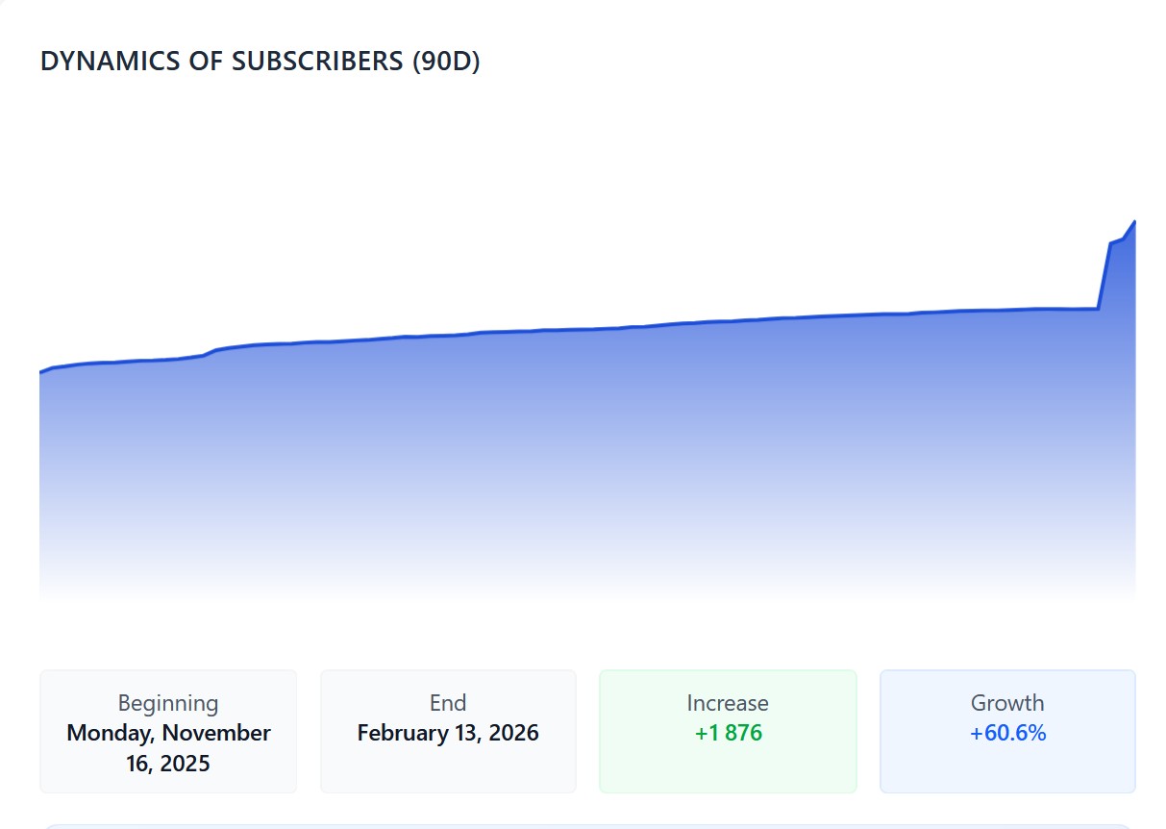Click the faded bottom of the chart gradient
This screenshot has width=1166, height=829.
click(586, 582)
